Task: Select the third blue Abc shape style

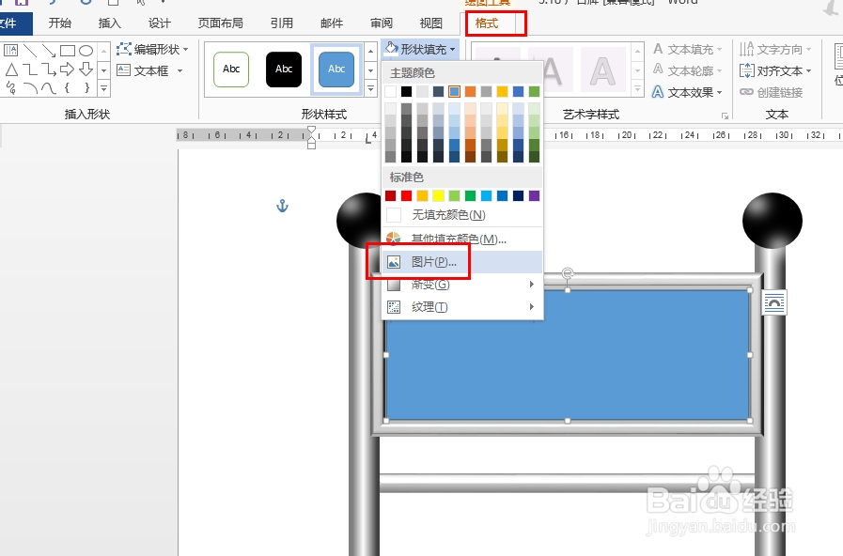Action: coord(336,69)
